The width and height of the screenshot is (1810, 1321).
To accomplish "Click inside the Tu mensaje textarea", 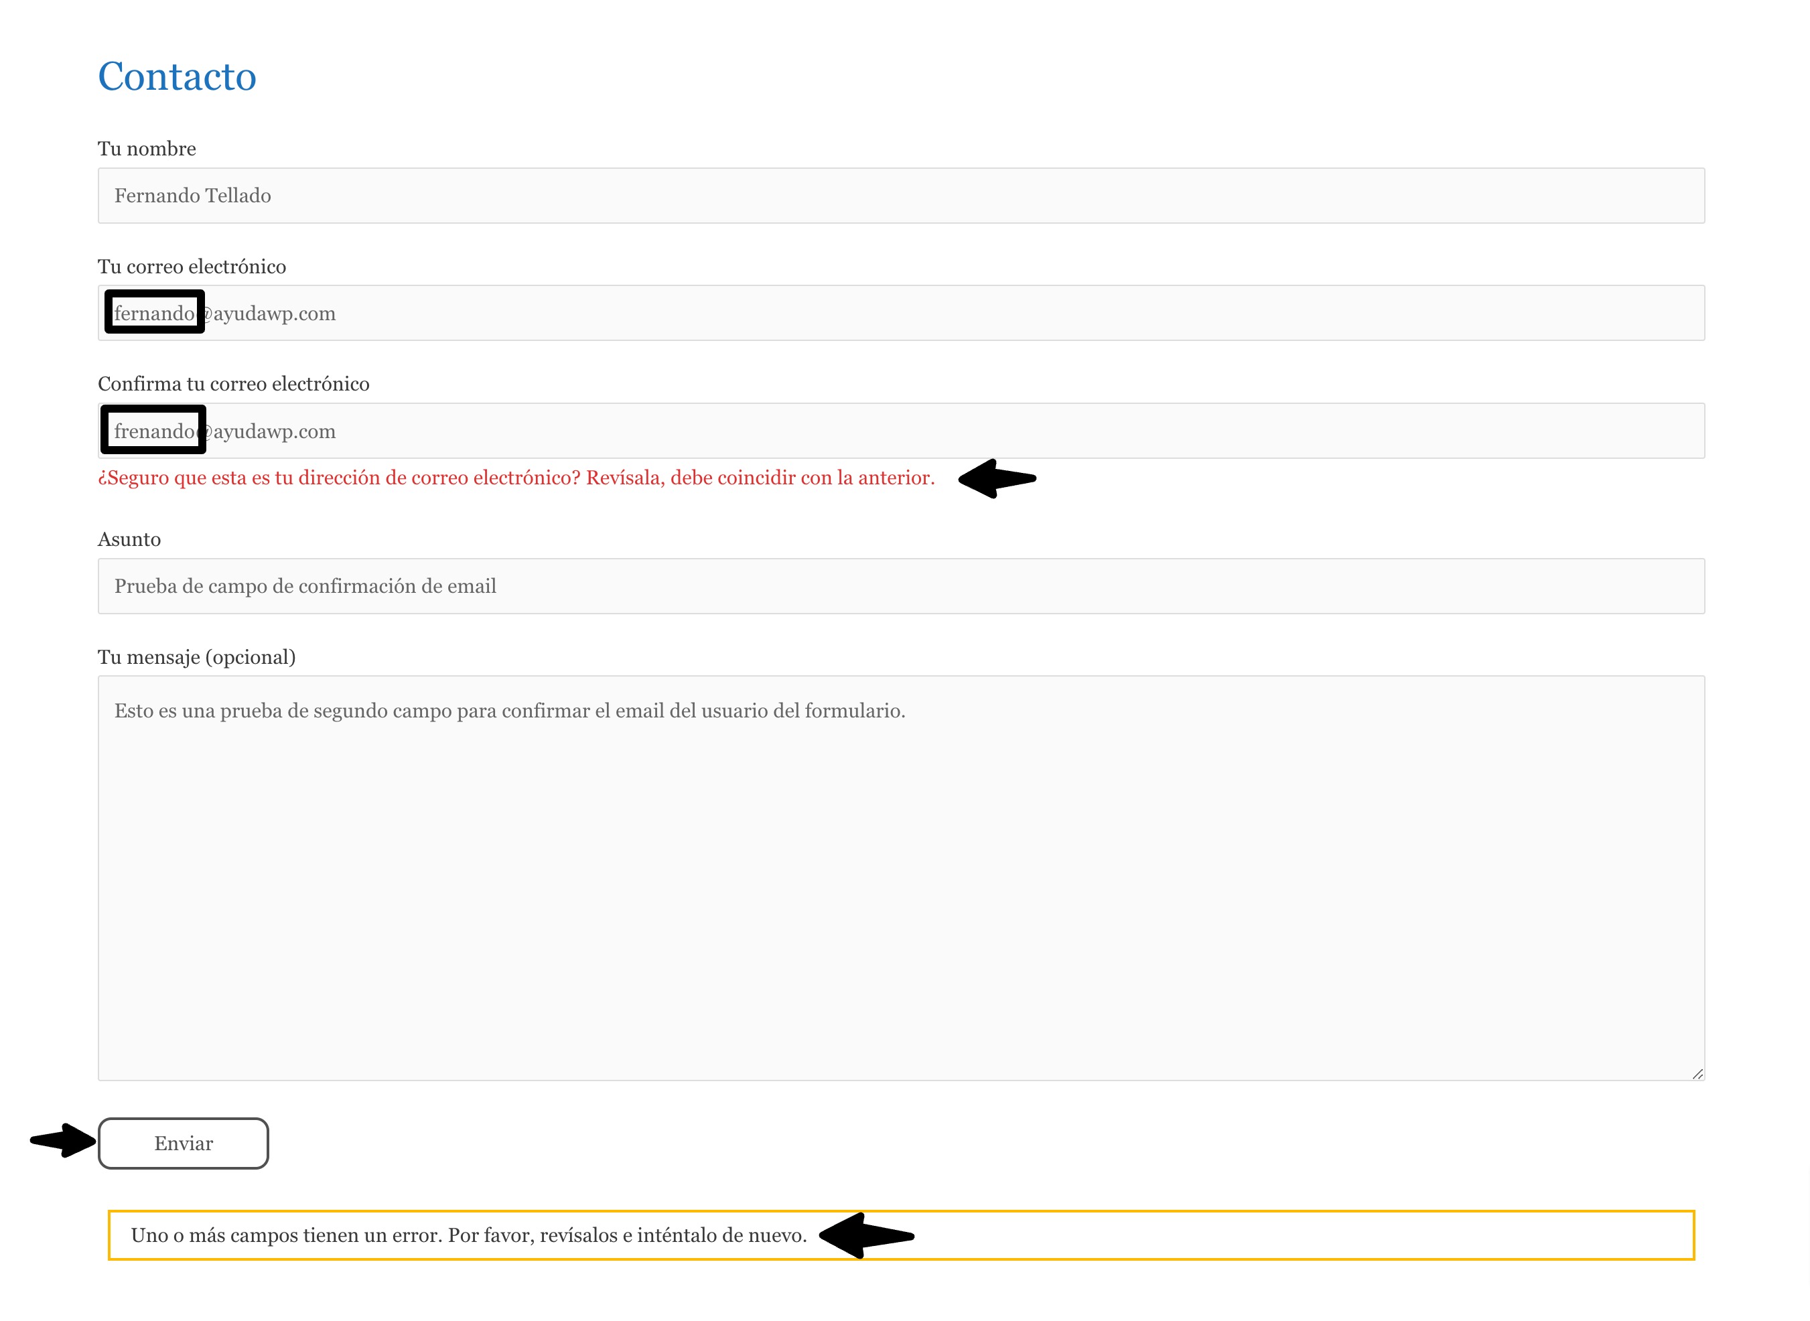I will pyautogui.click(x=900, y=878).
